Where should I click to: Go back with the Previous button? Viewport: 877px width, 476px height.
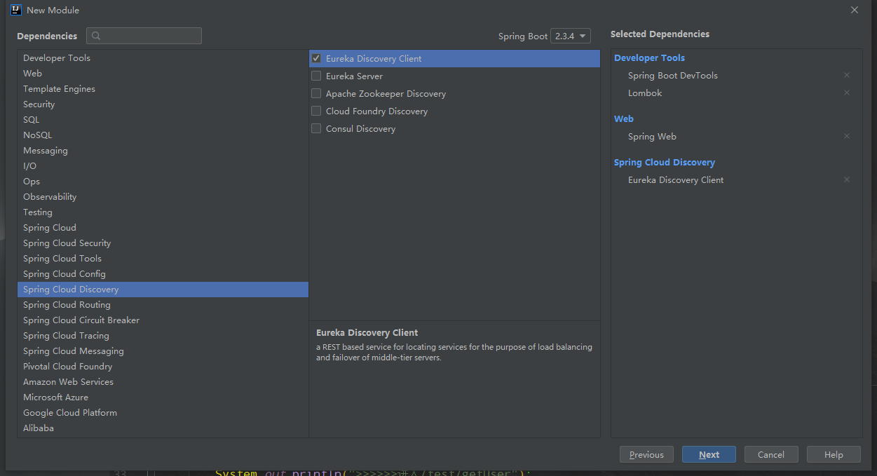pos(646,454)
